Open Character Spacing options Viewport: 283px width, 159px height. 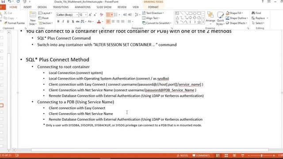pyautogui.click(x=83, y=22)
